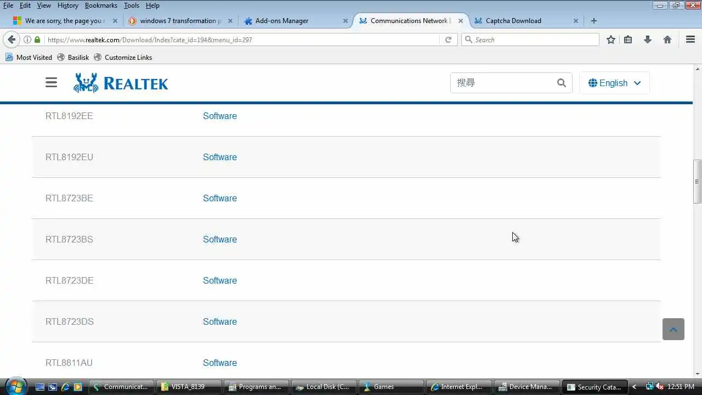702x395 pixels.
Task: Click the page vertical scrollbar thumb
Action: coord(697,182)
